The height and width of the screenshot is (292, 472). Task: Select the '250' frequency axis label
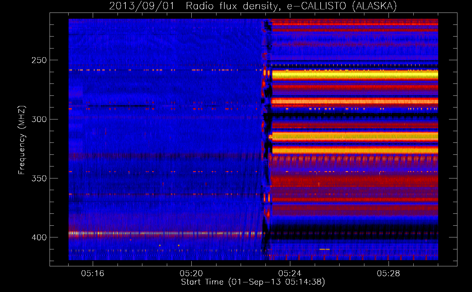[x=39, y=60]
